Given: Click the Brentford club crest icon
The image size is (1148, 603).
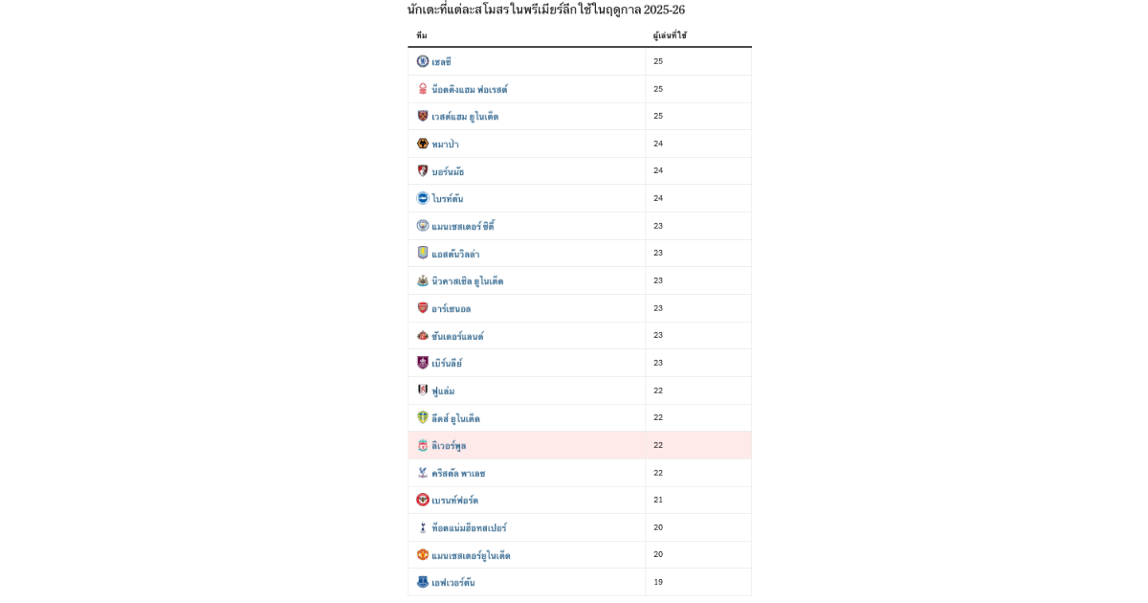Looking at the screenshot, I should [423, 500].
